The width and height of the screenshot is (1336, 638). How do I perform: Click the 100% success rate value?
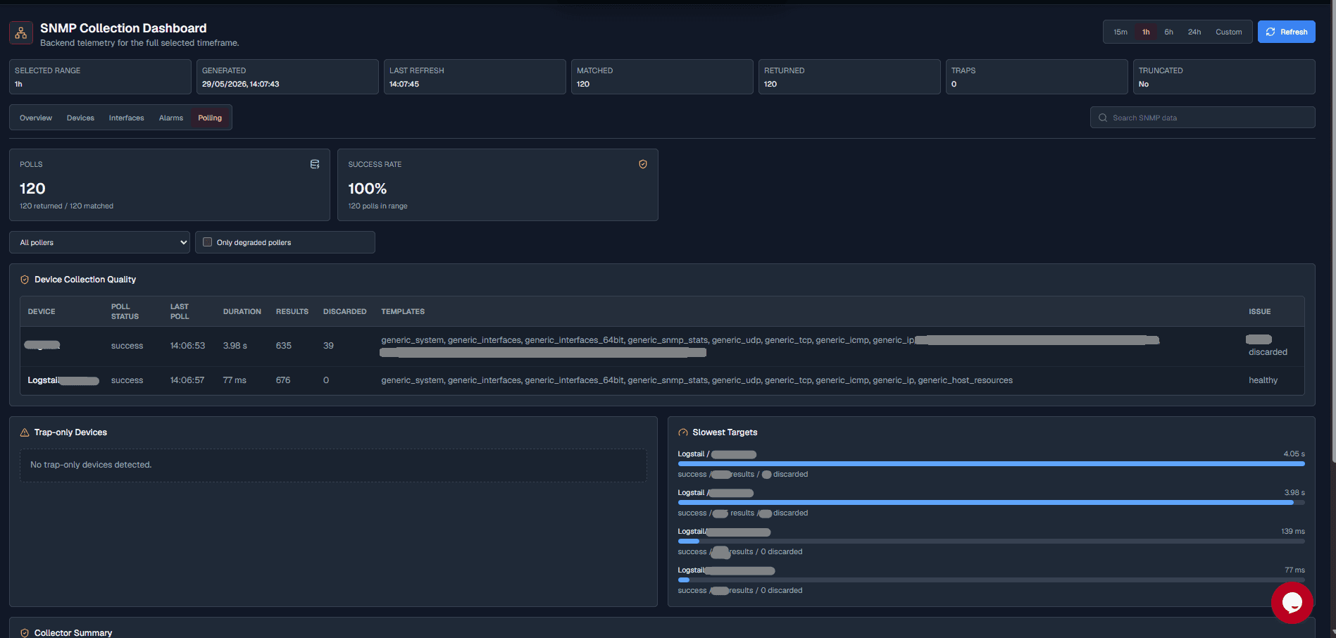pos(368,189)
